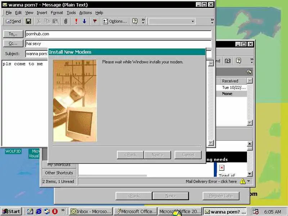Open the Edit menu

tap(18, 13)
